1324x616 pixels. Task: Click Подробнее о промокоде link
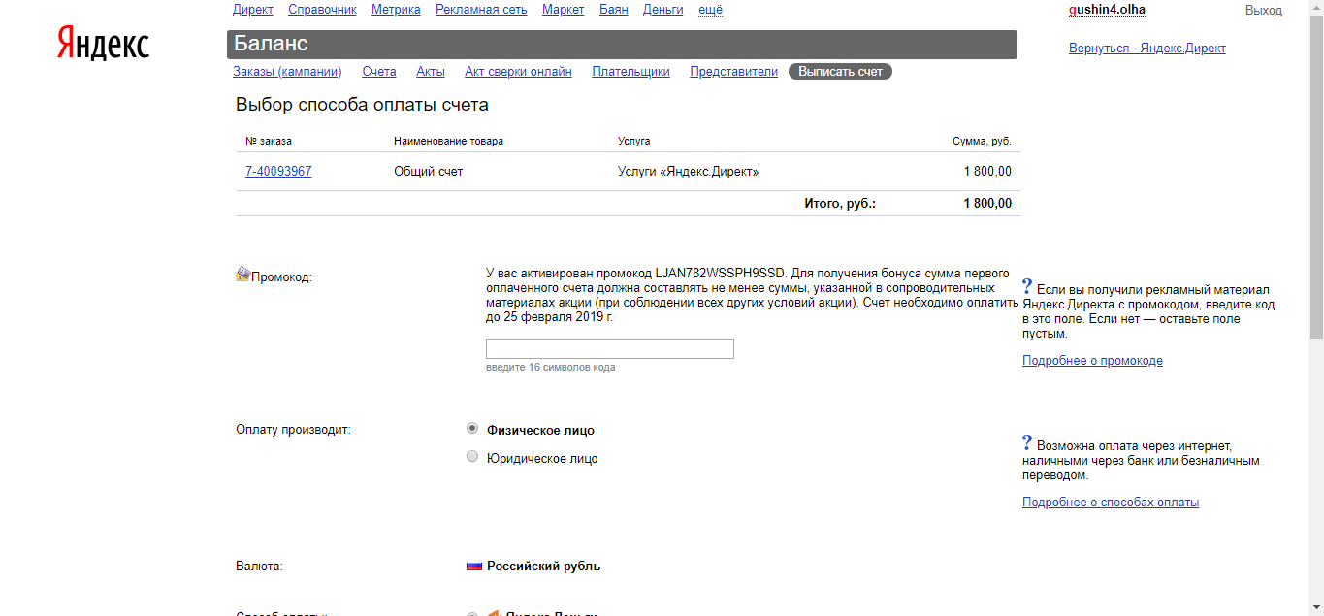1092,361
